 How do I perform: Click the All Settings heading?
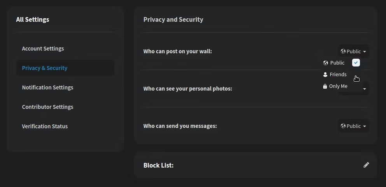pos(33,19)
